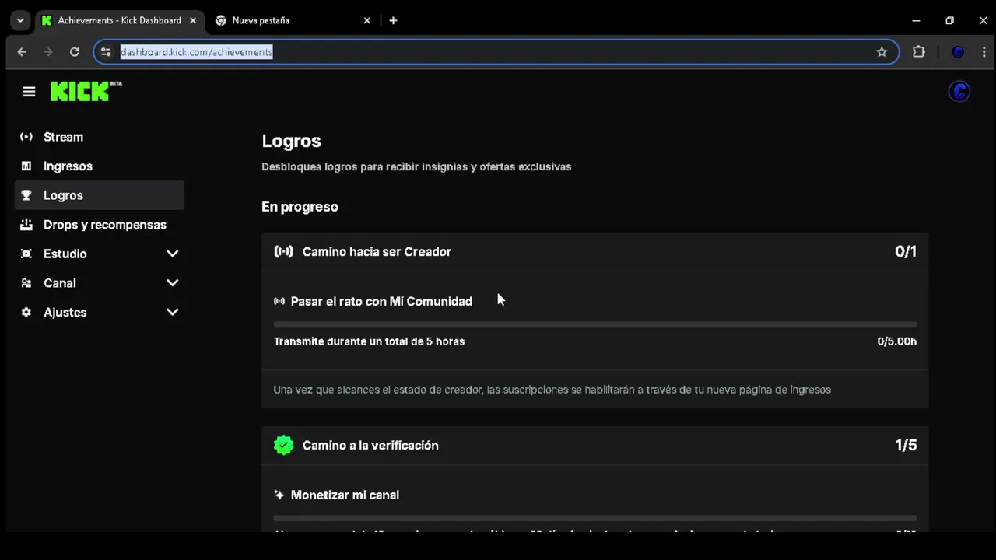Expand the Canal submenu chevron

pyautogui.click(x=173, y=283)
